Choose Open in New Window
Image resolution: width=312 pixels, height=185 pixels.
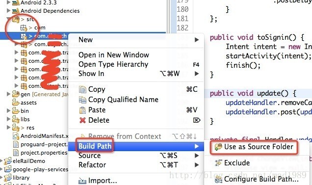point(136,55)
